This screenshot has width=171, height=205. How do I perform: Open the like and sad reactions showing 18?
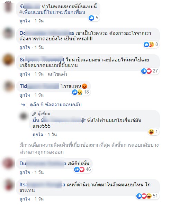coord(81,92)
